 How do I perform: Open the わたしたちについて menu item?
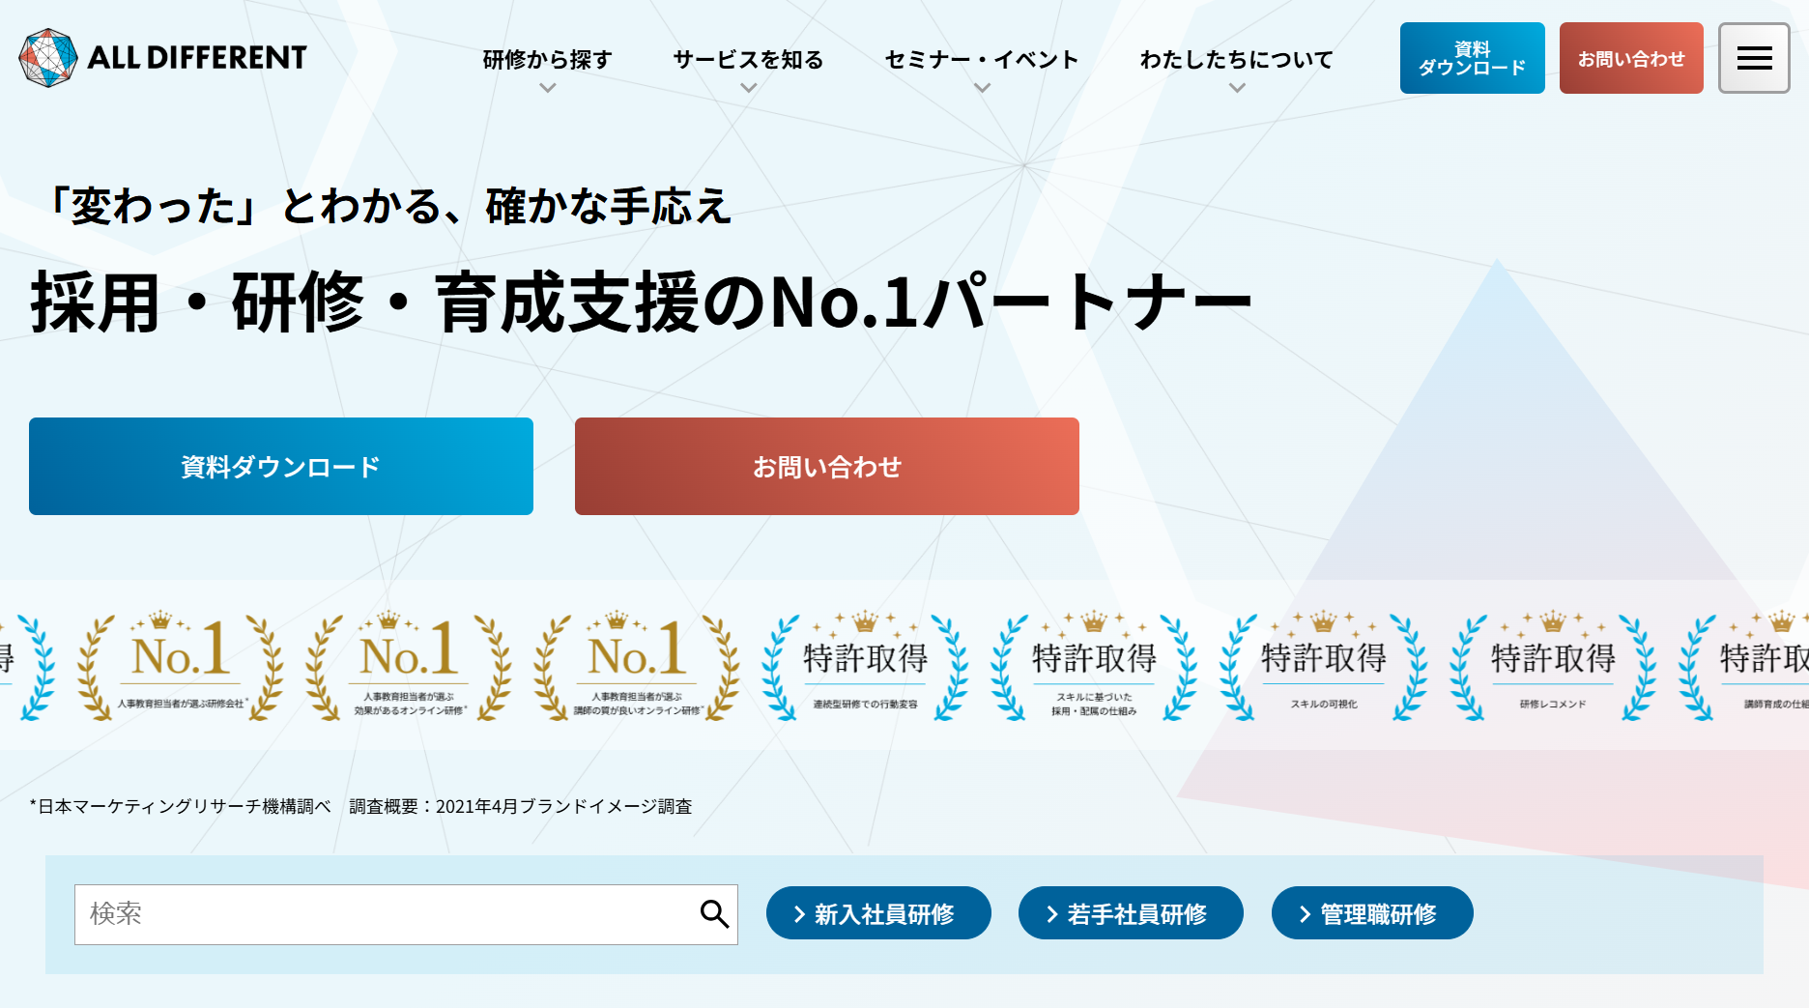click(1236, 60)
